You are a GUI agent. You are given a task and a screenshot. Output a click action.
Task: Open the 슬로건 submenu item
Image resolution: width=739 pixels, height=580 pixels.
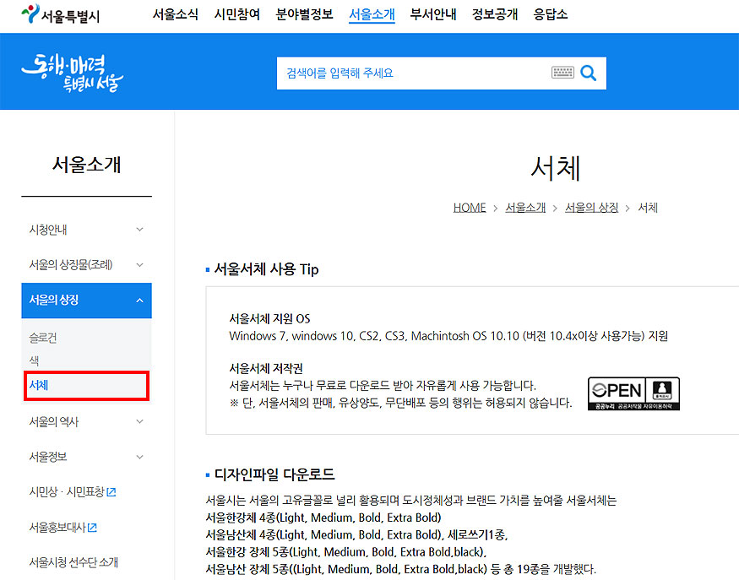[43, 338]
